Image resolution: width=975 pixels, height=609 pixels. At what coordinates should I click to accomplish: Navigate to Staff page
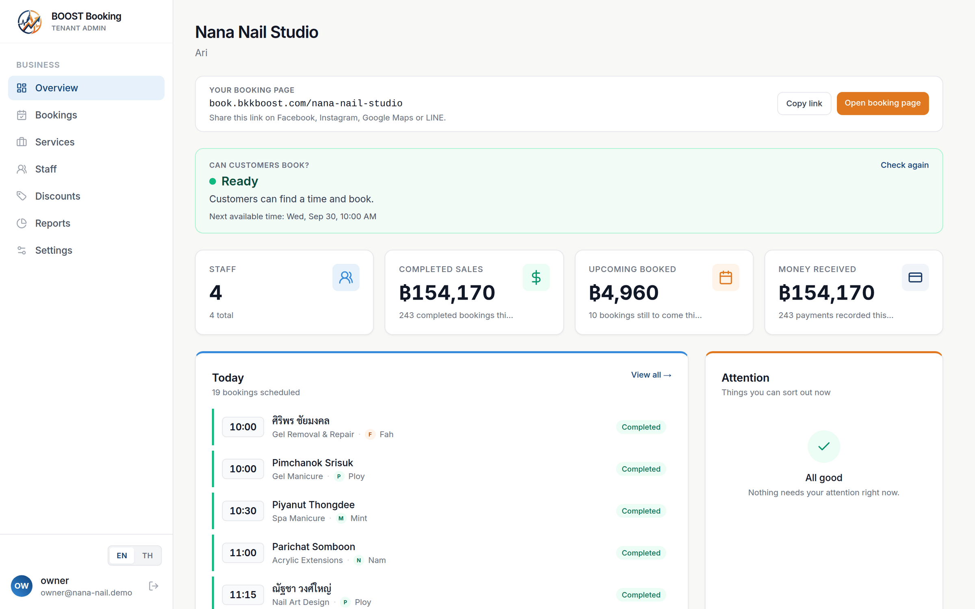tap(86, 169)
